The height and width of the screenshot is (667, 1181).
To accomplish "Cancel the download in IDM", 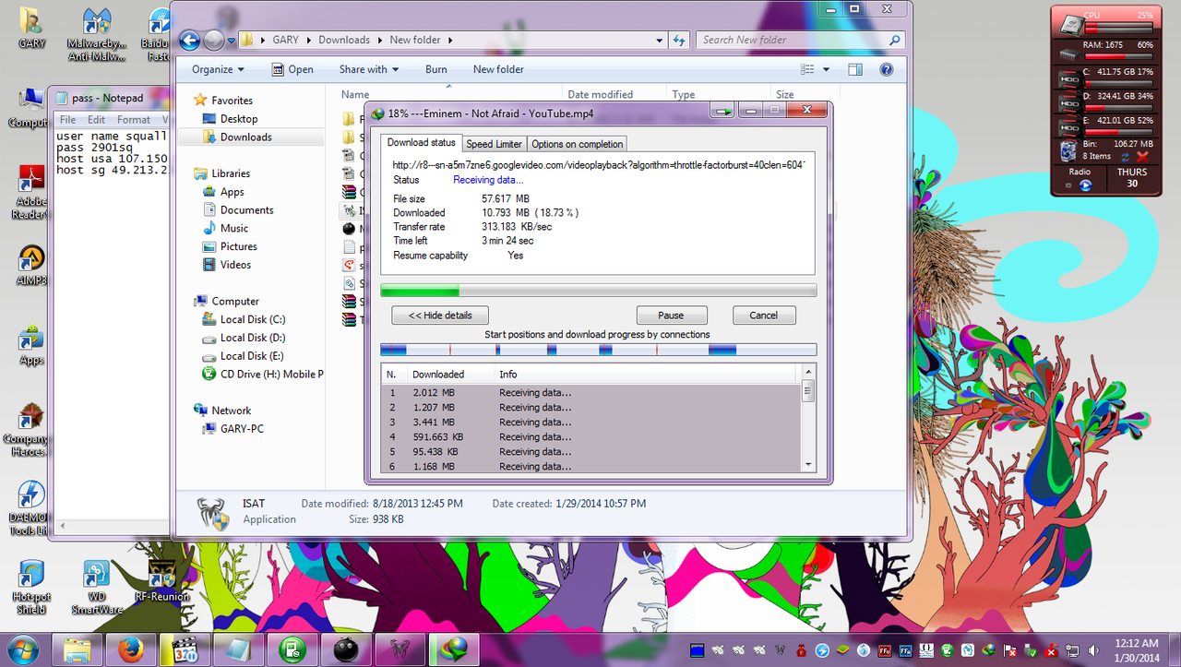I will (764, 315).
